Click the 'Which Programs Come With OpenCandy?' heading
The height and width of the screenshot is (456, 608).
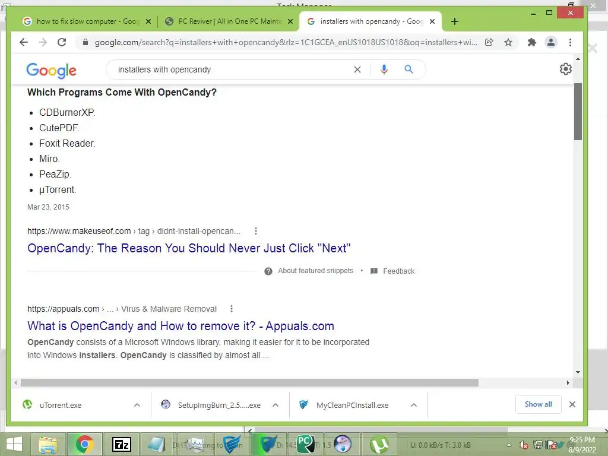[122, 92]
